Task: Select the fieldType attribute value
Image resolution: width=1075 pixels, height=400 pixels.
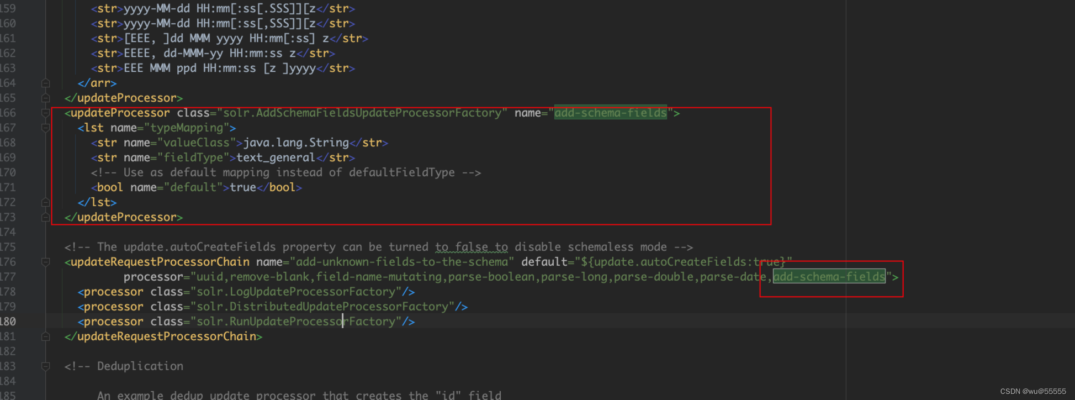Action: (x=193, y=157)
